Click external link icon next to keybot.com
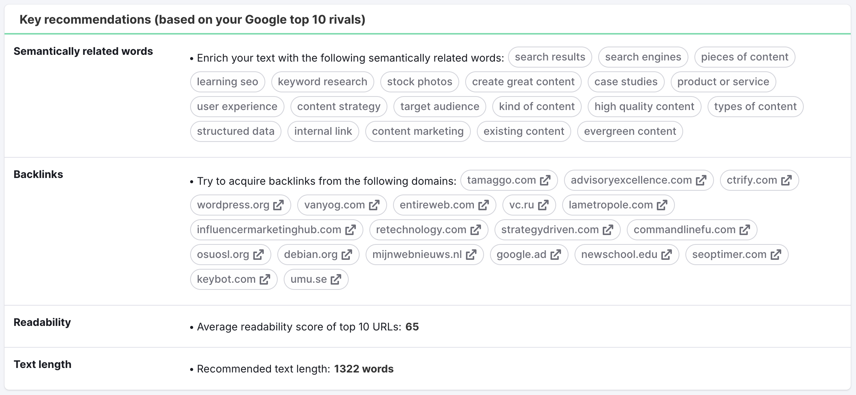 [265, 279]
